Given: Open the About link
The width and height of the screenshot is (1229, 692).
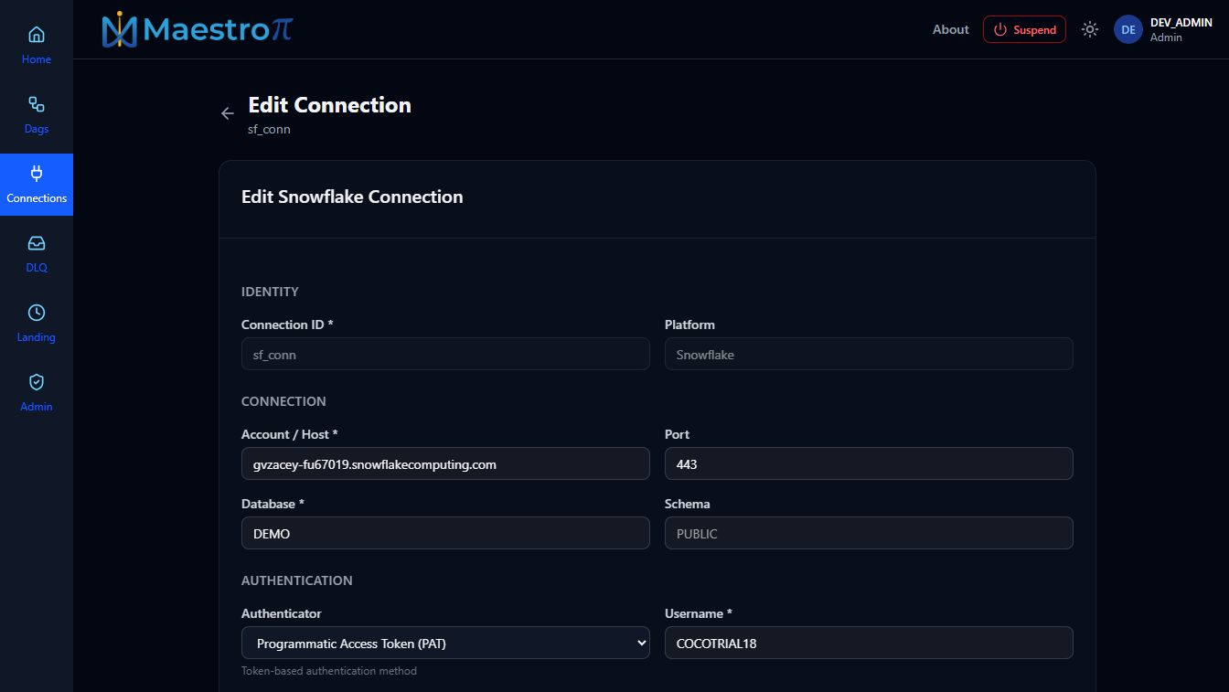Looking at the screenshot, I should [x=950, y=29].
